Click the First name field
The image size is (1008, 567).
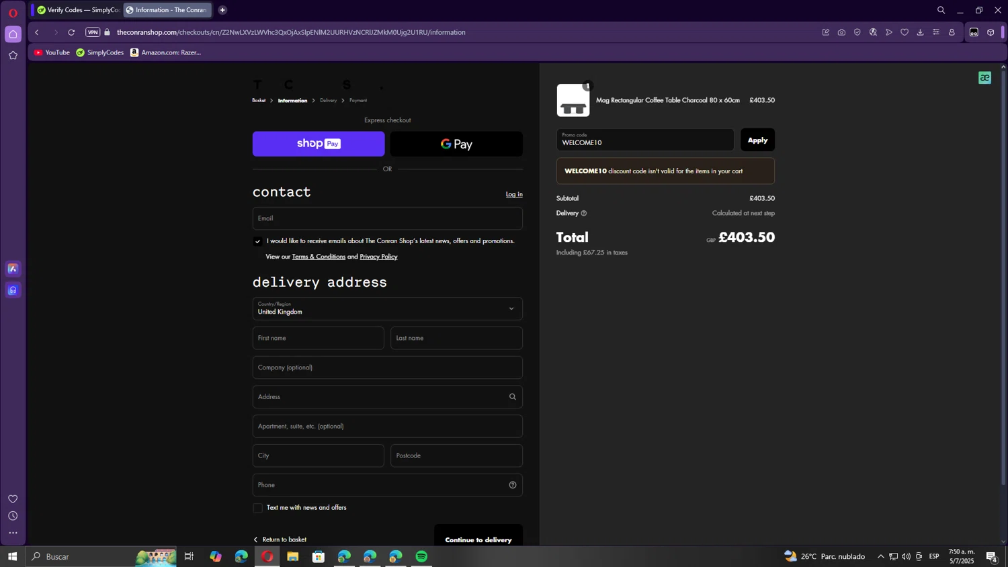(x=319, y=339)
